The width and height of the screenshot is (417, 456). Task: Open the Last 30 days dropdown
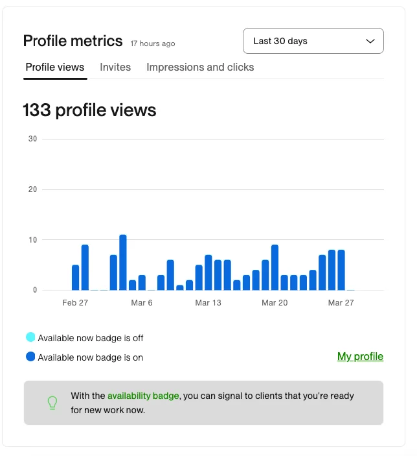tap(313, 41)
